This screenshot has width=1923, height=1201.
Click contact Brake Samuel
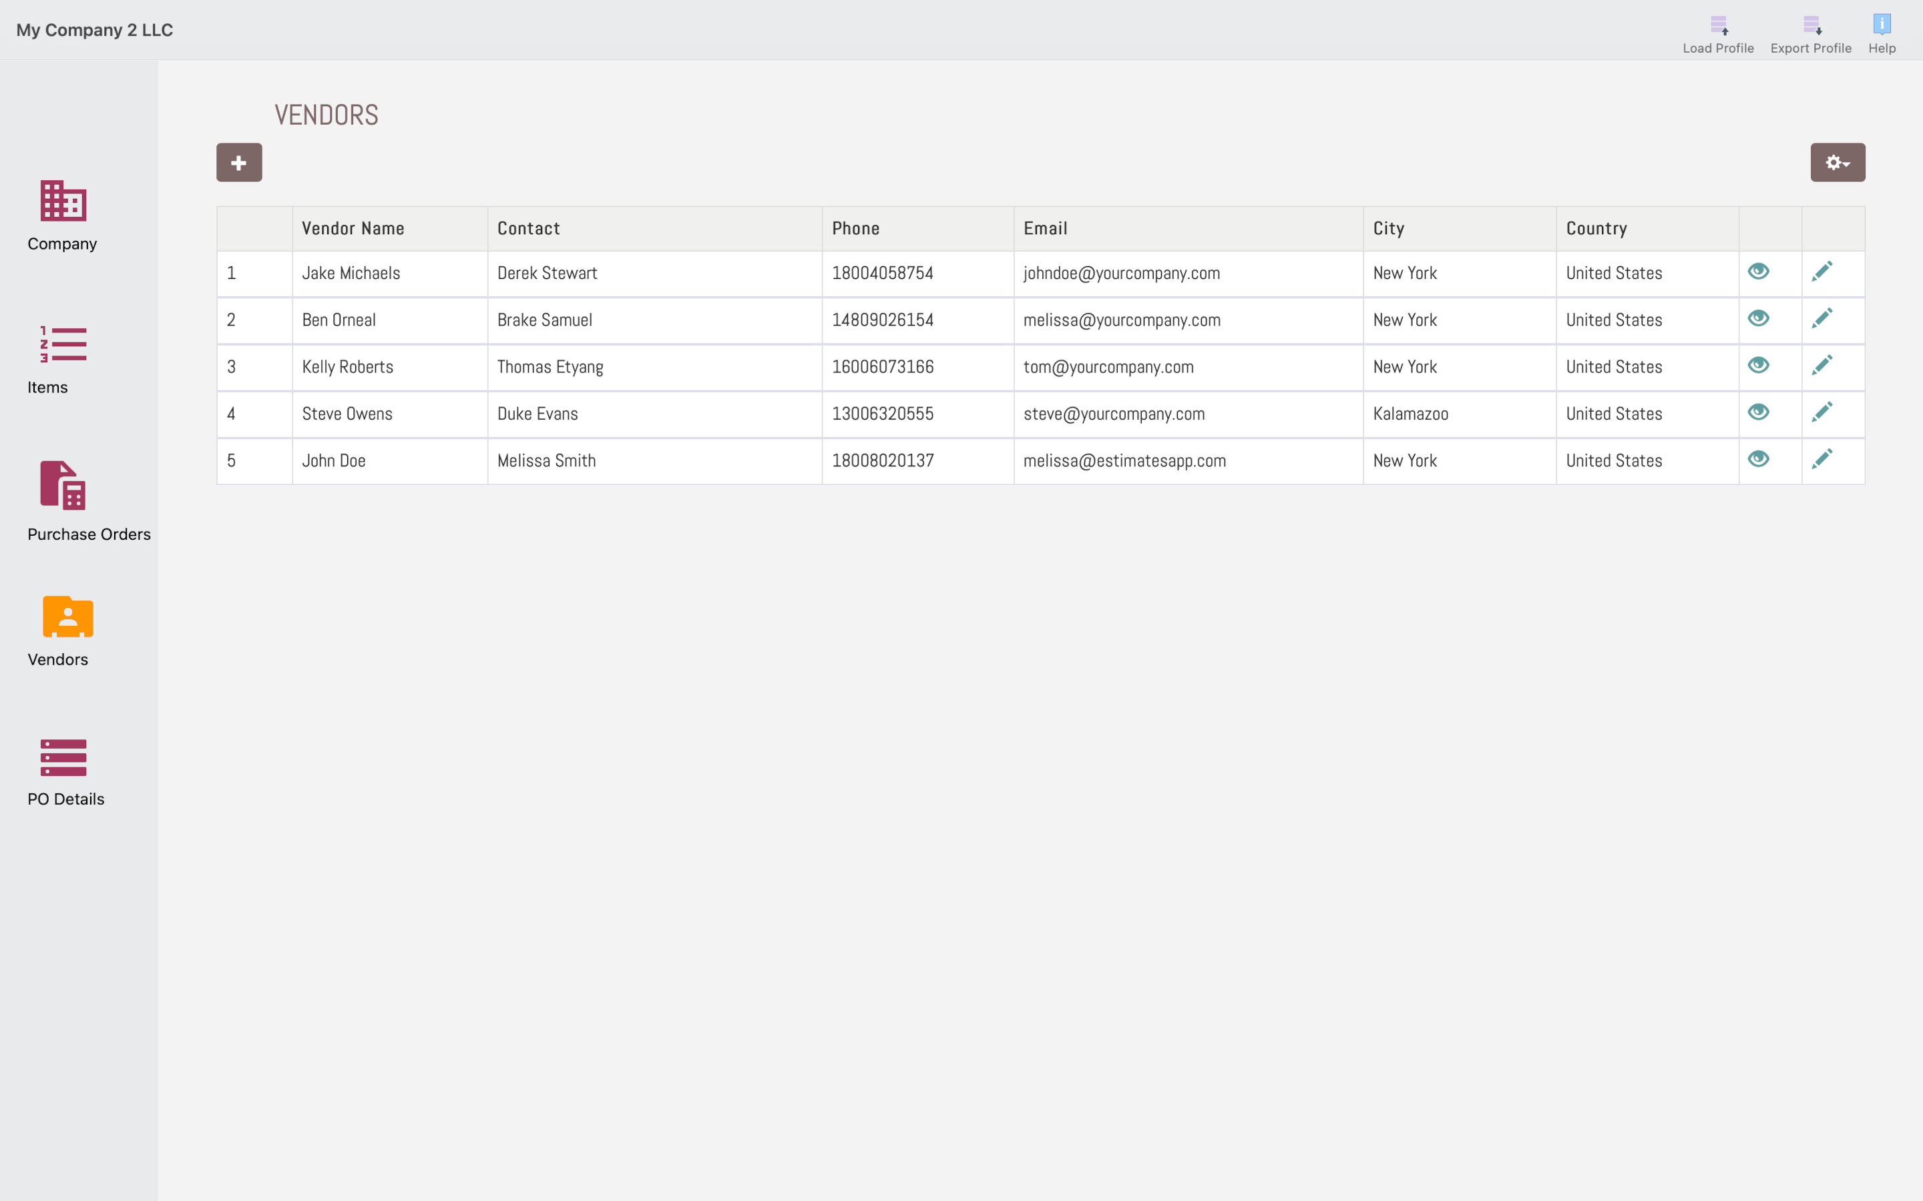tap(545, 320)
